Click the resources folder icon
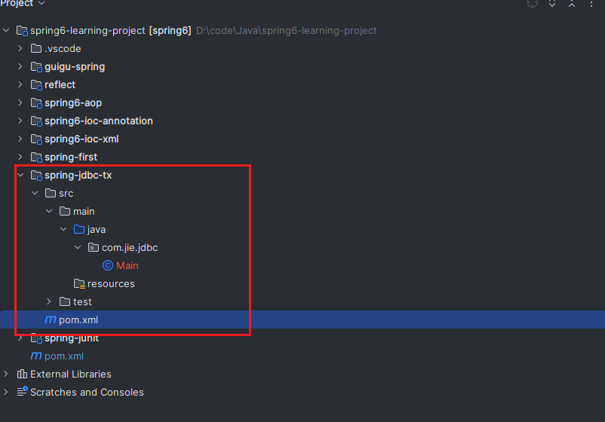Viewport: 605px width, 422px height. coord(79,283)
